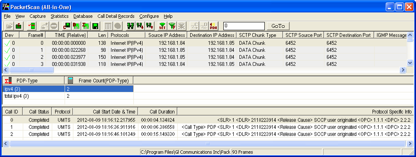
Task: Click the green floppy disk save icon
Action: tap(95, 26)
